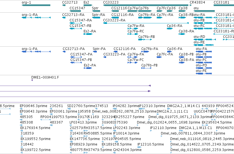Select the Sptr gene label
234x154 pixels.
click(95, 8)
